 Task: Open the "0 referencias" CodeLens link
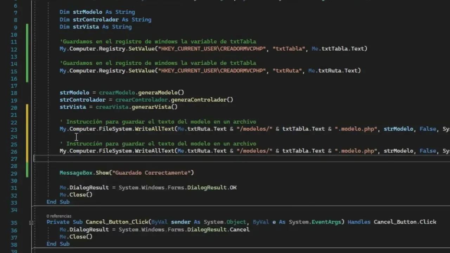(x=59, y=216)
